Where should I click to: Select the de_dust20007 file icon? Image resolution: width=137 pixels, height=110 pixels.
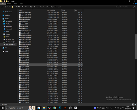(20, 65)
